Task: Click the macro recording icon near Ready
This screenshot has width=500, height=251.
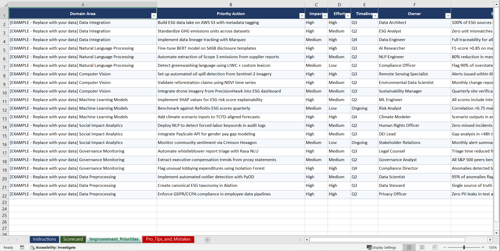Action: pyautogui.click(x=22, y=247)
